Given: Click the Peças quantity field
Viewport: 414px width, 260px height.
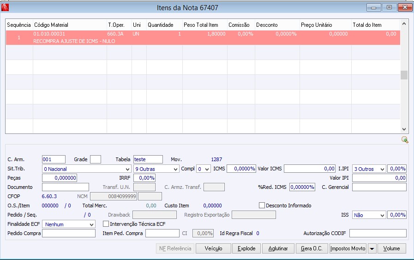Looking at the screenshot, I should tap(60, 178).
